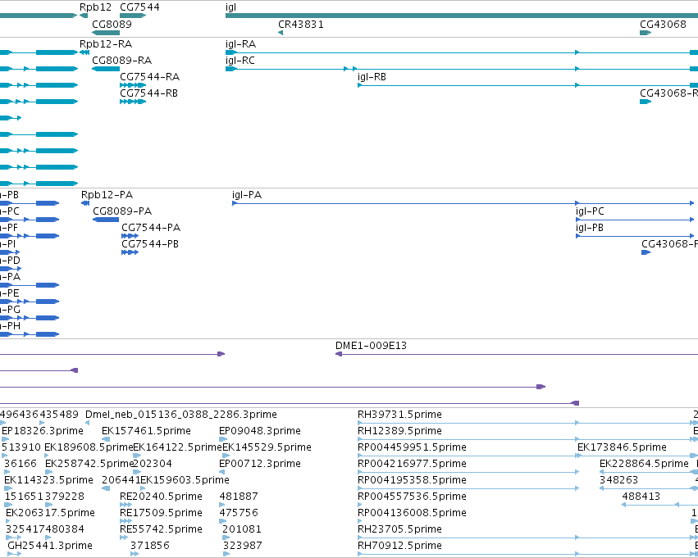Select the EK159603.5prime label
This screenshot has height=558, width=698.
(x=185, y=480)
